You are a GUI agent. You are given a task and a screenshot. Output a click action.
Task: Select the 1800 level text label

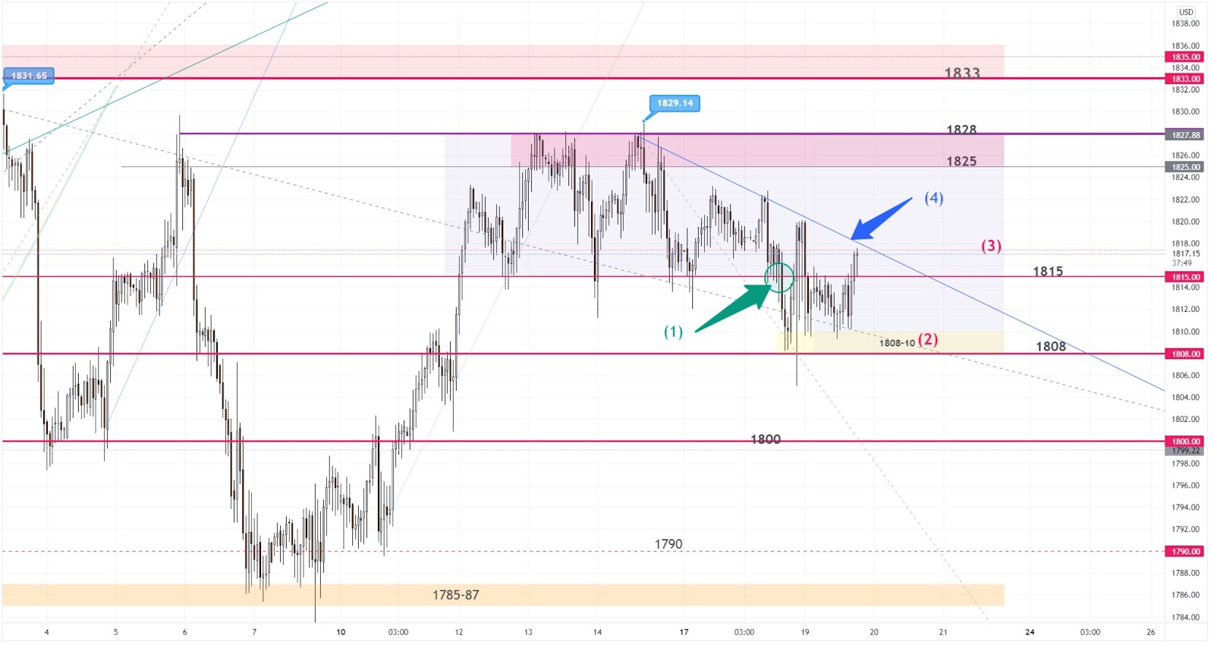pyautogui.click(x=765, y=439)
